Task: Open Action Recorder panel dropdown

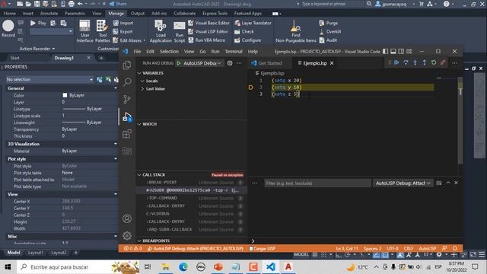Action: (37, 49)
